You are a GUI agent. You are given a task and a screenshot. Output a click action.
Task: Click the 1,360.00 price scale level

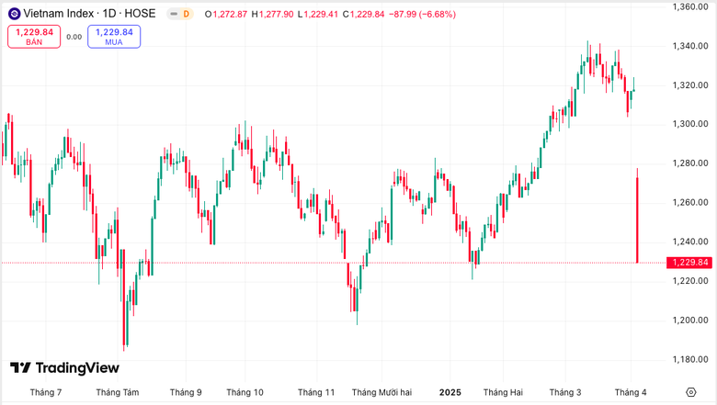(x=689, y=6)
